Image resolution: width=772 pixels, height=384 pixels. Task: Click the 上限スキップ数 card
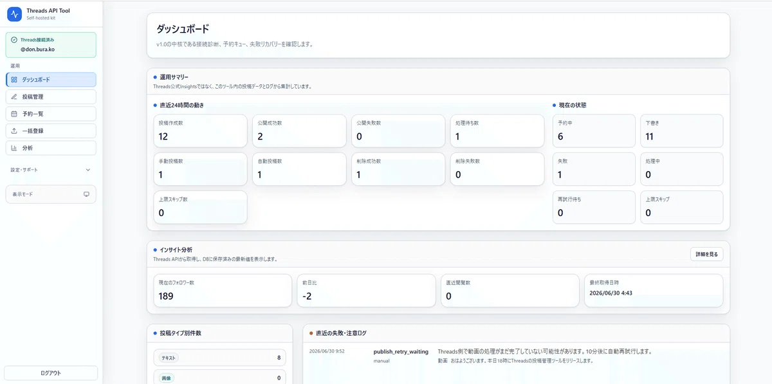point(200,207)
